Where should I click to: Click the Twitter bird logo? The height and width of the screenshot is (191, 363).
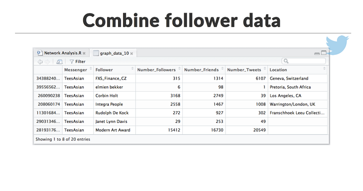(x=337, y=44)
